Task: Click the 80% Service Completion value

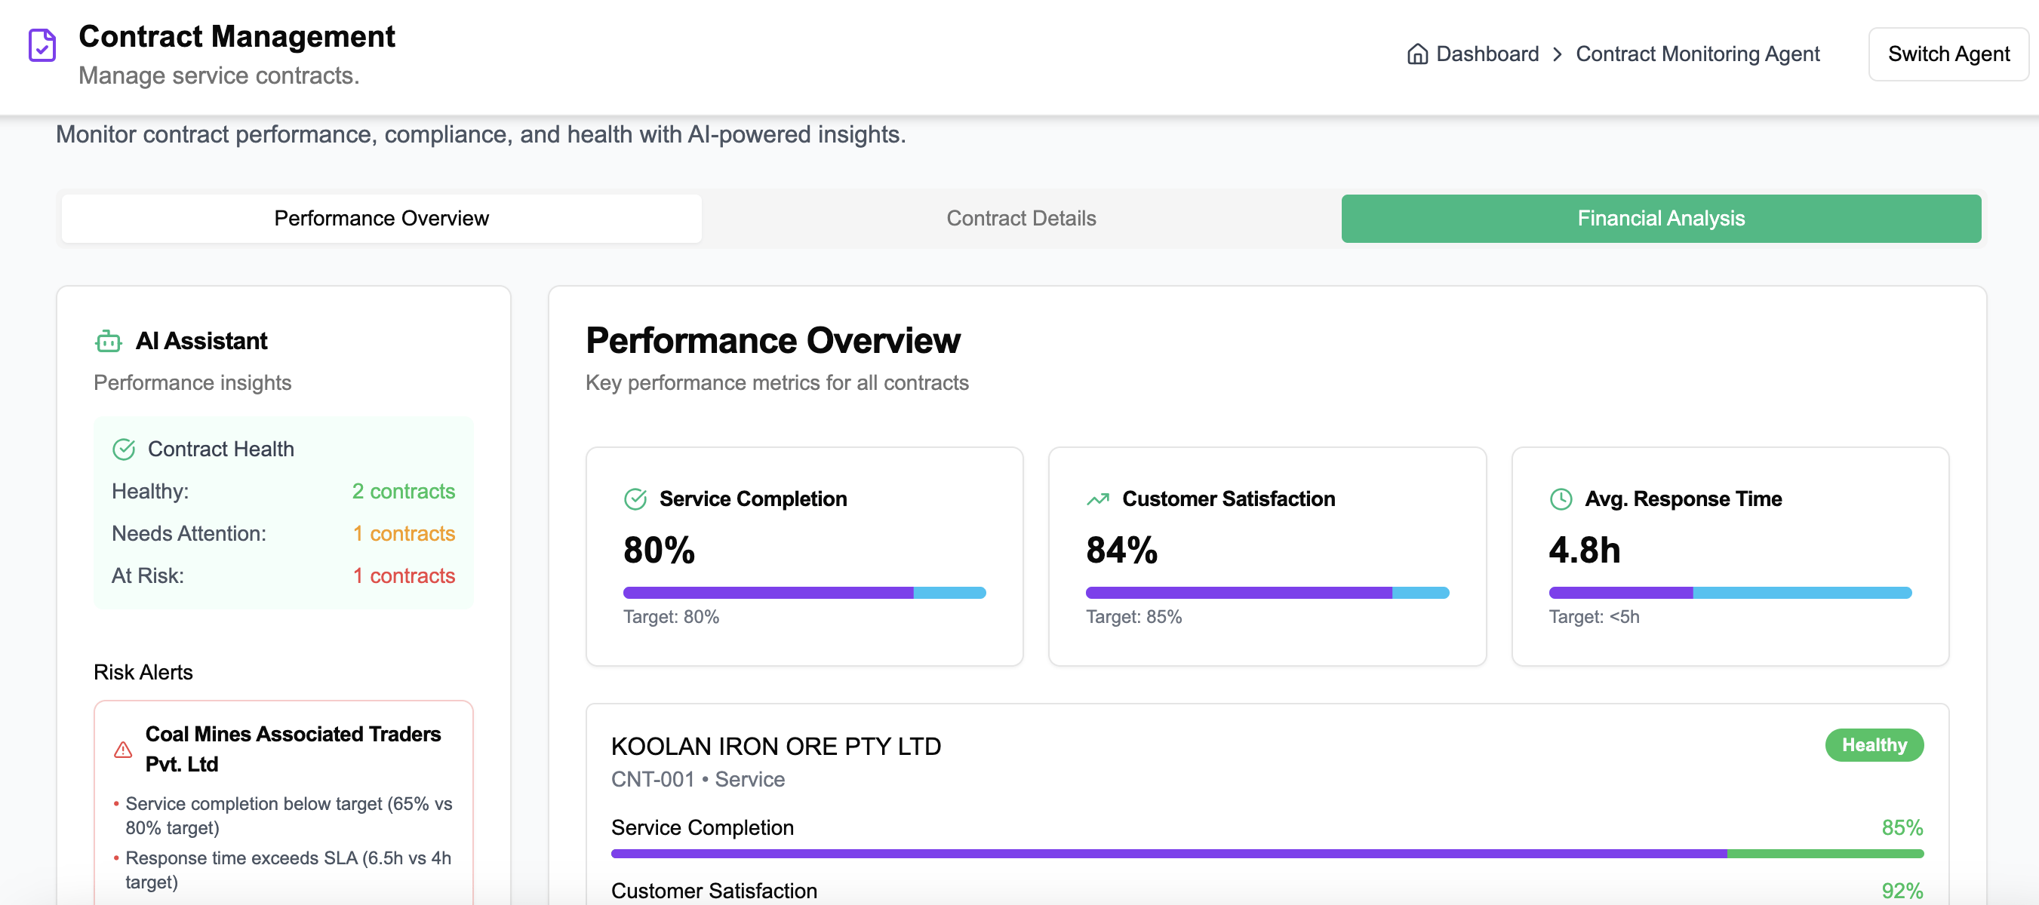Action: tap(659, 551)
